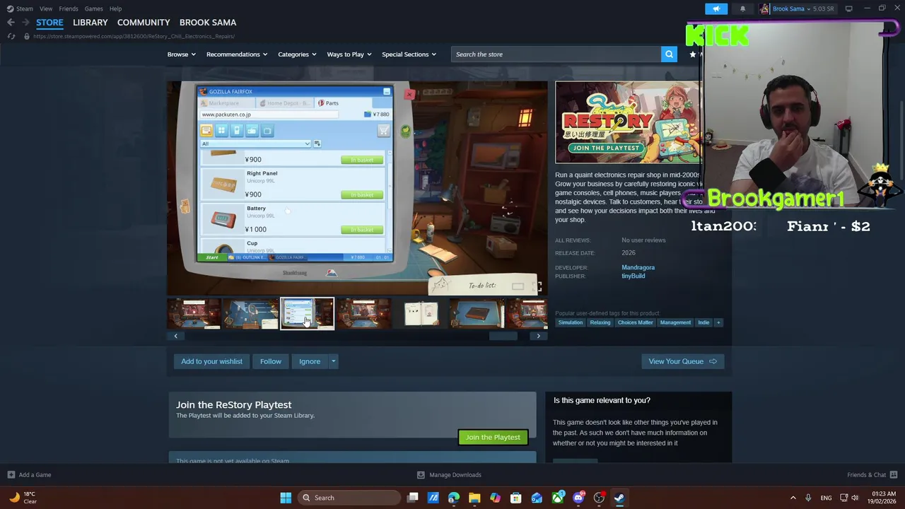Viewport: 905px width, 509px height.
Task: Select the Relaxing tag
Action: [600, 322]
